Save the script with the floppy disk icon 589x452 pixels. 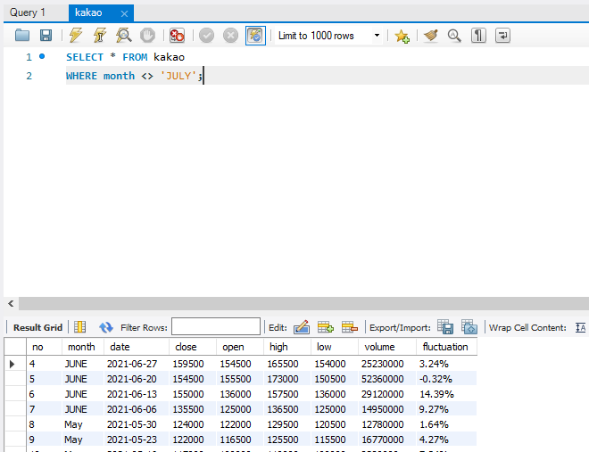click(46, 36)
